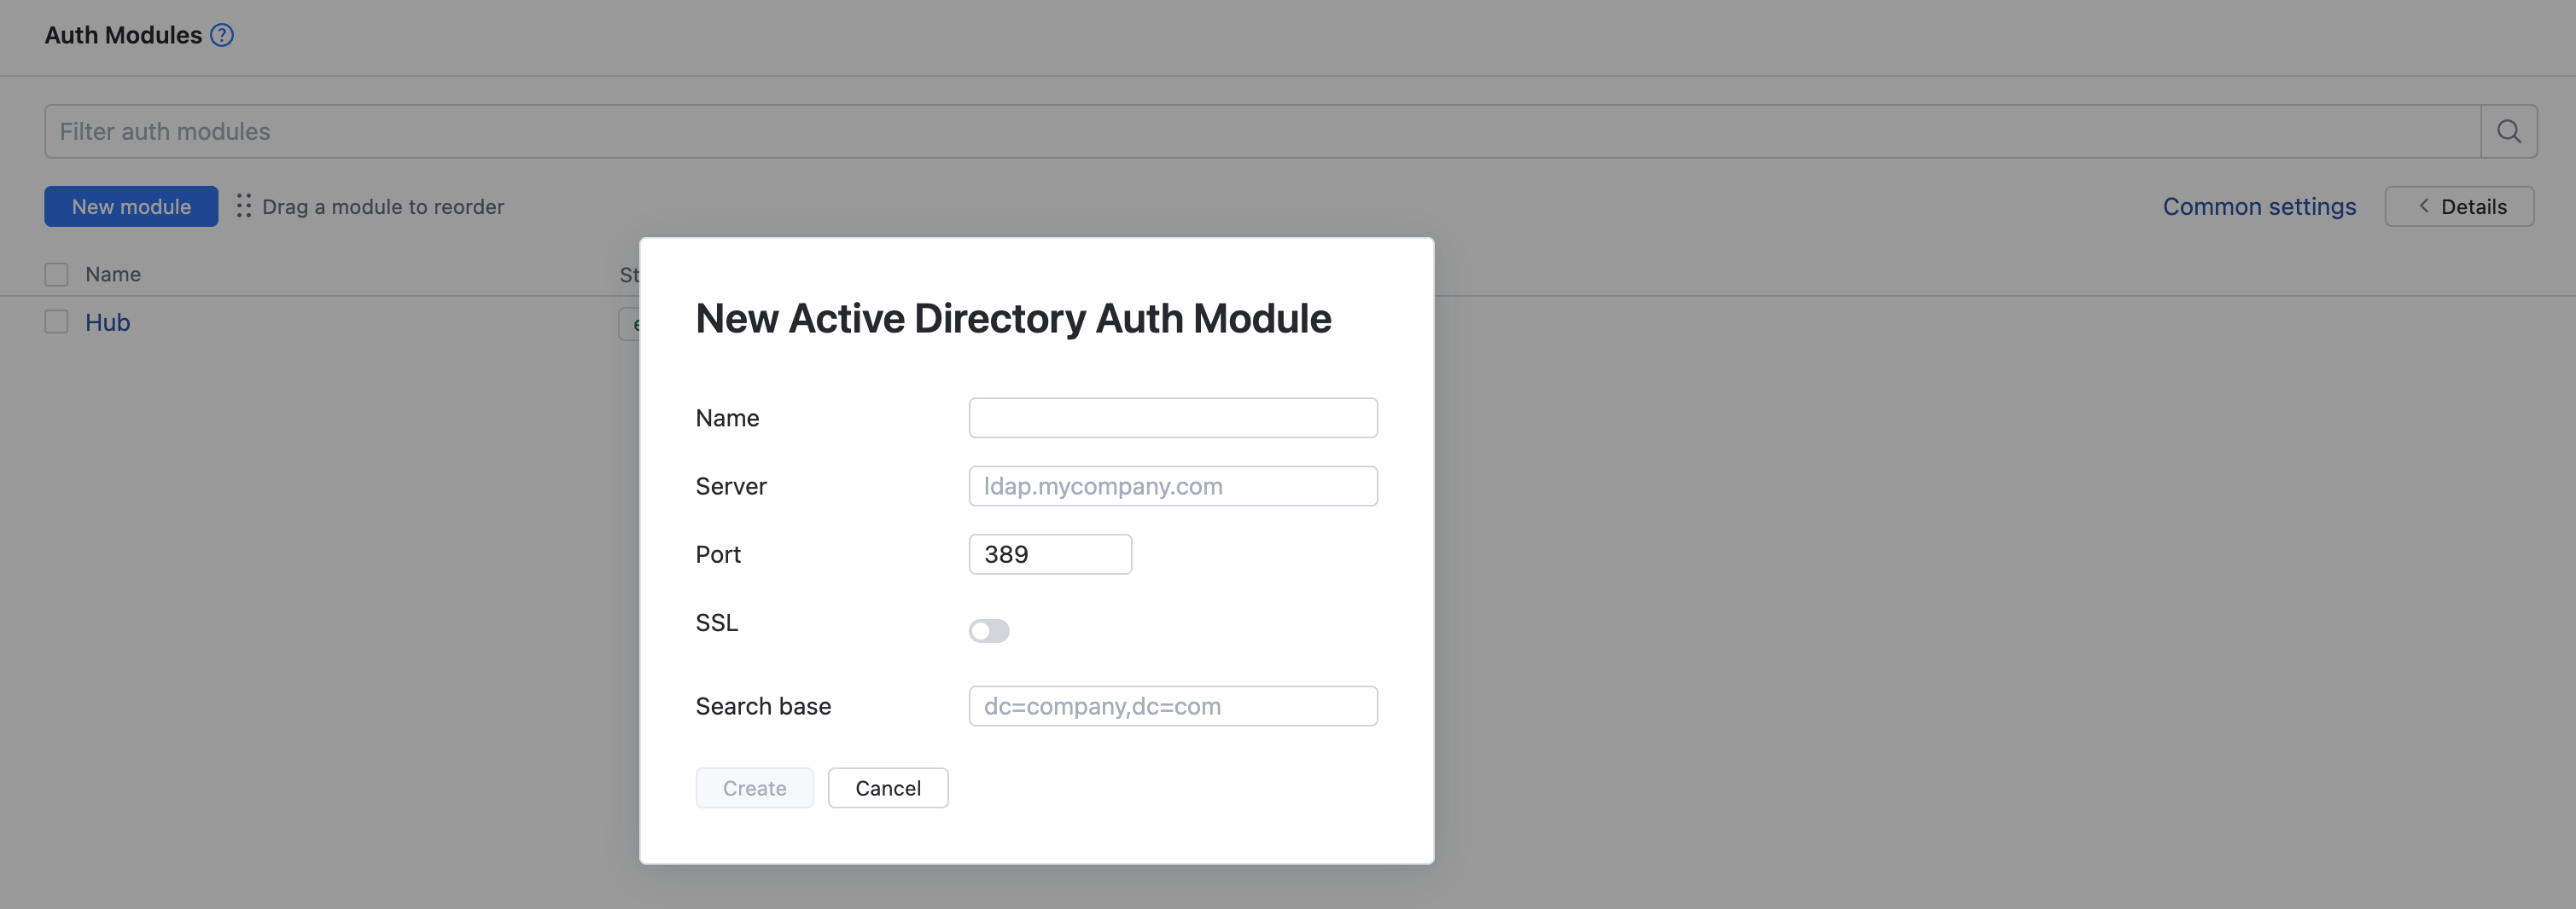Check the Name column header checkbox
2576x909 pixels.
[x=56, y=273]
